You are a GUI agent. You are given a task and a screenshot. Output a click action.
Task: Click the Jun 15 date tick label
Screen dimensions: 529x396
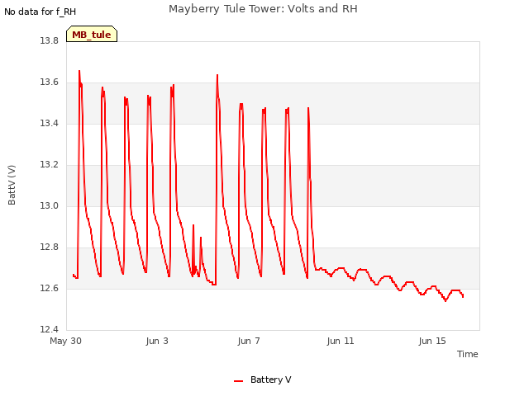pyautogui.click(x=432, y=341)
